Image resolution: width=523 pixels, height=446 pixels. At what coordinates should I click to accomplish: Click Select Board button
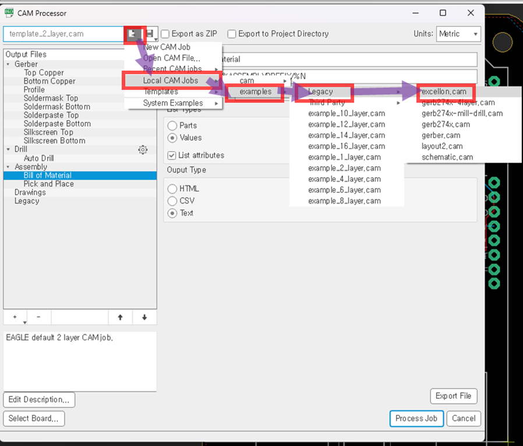tap(34, 418)
